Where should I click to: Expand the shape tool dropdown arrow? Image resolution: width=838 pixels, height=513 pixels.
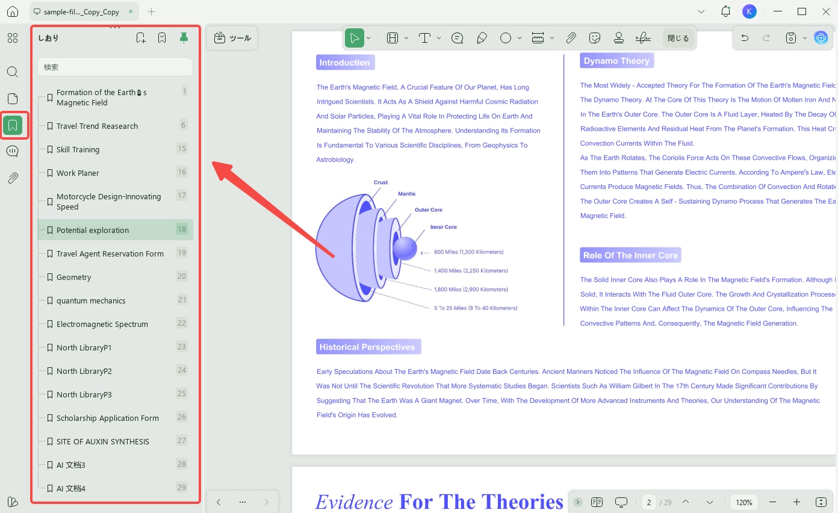click(x=519, y=38)
